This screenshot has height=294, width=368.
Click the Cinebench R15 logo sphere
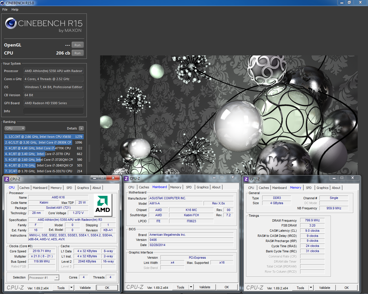click(11, 23)
